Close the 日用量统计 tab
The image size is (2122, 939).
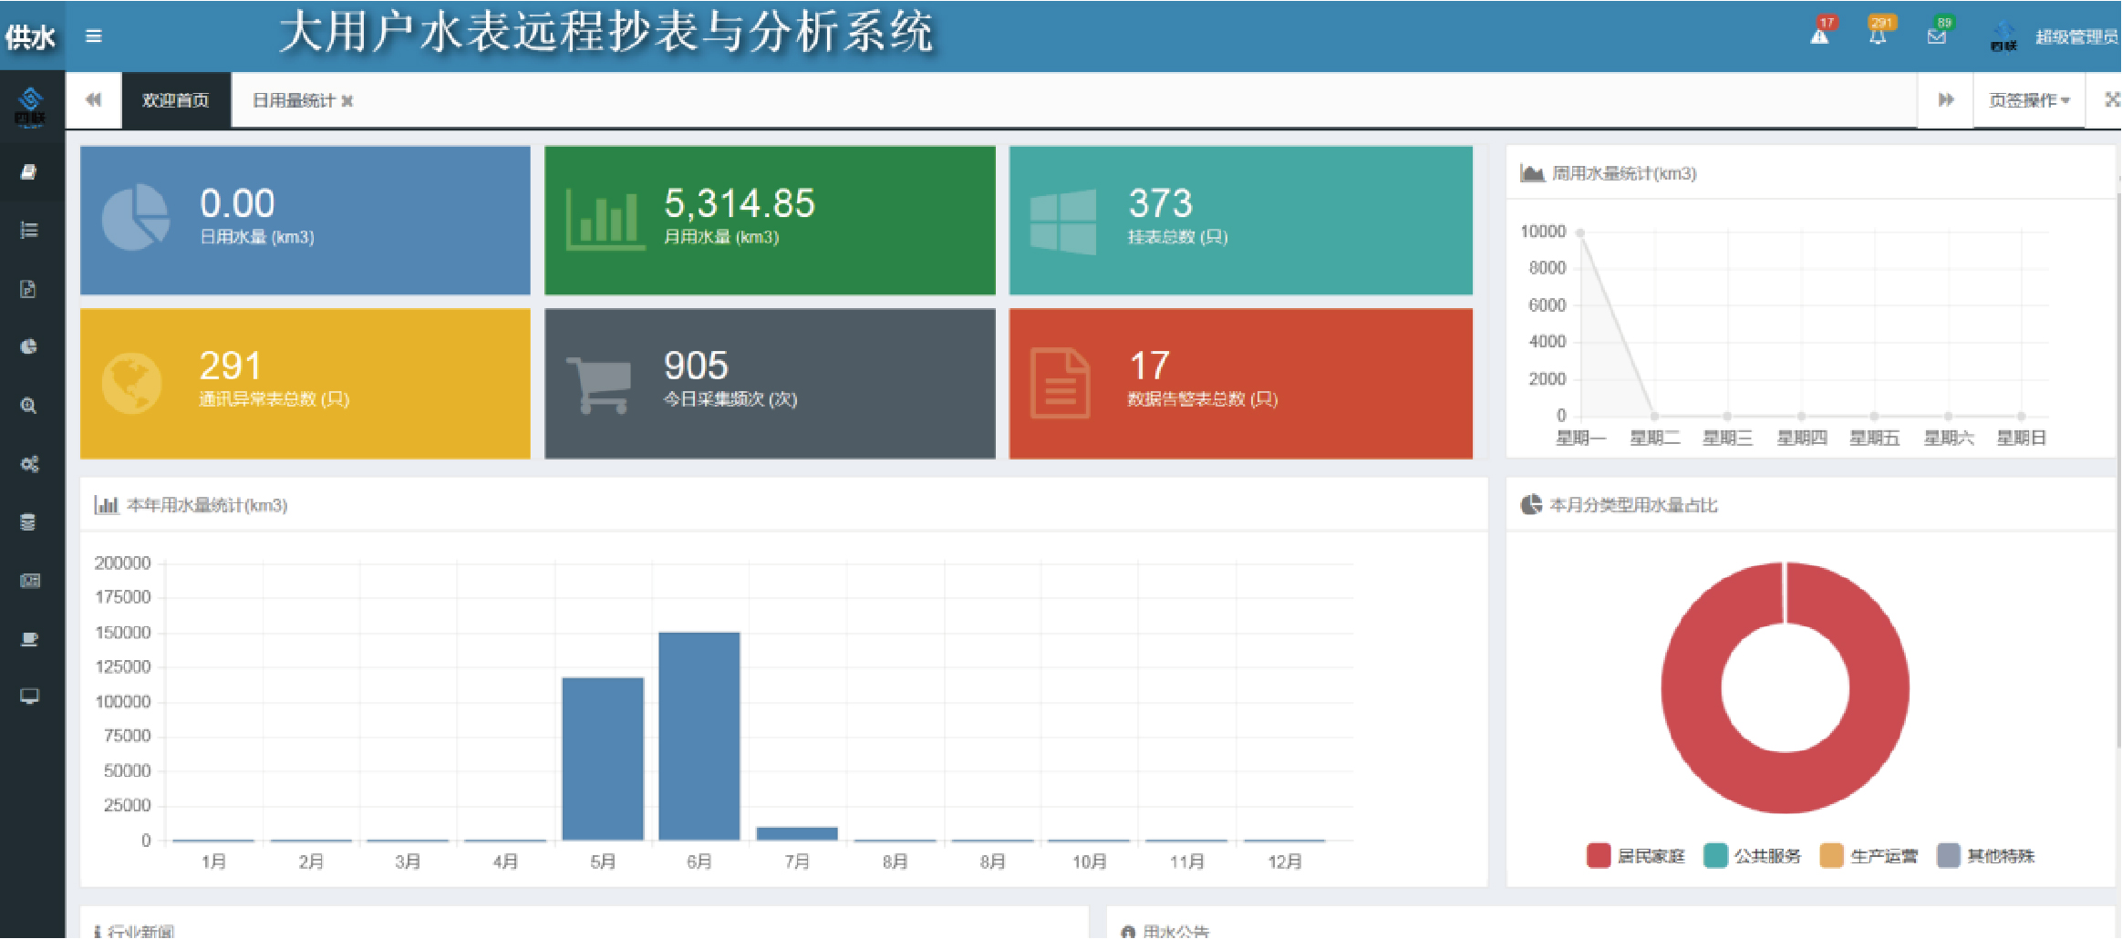[347, 101]
